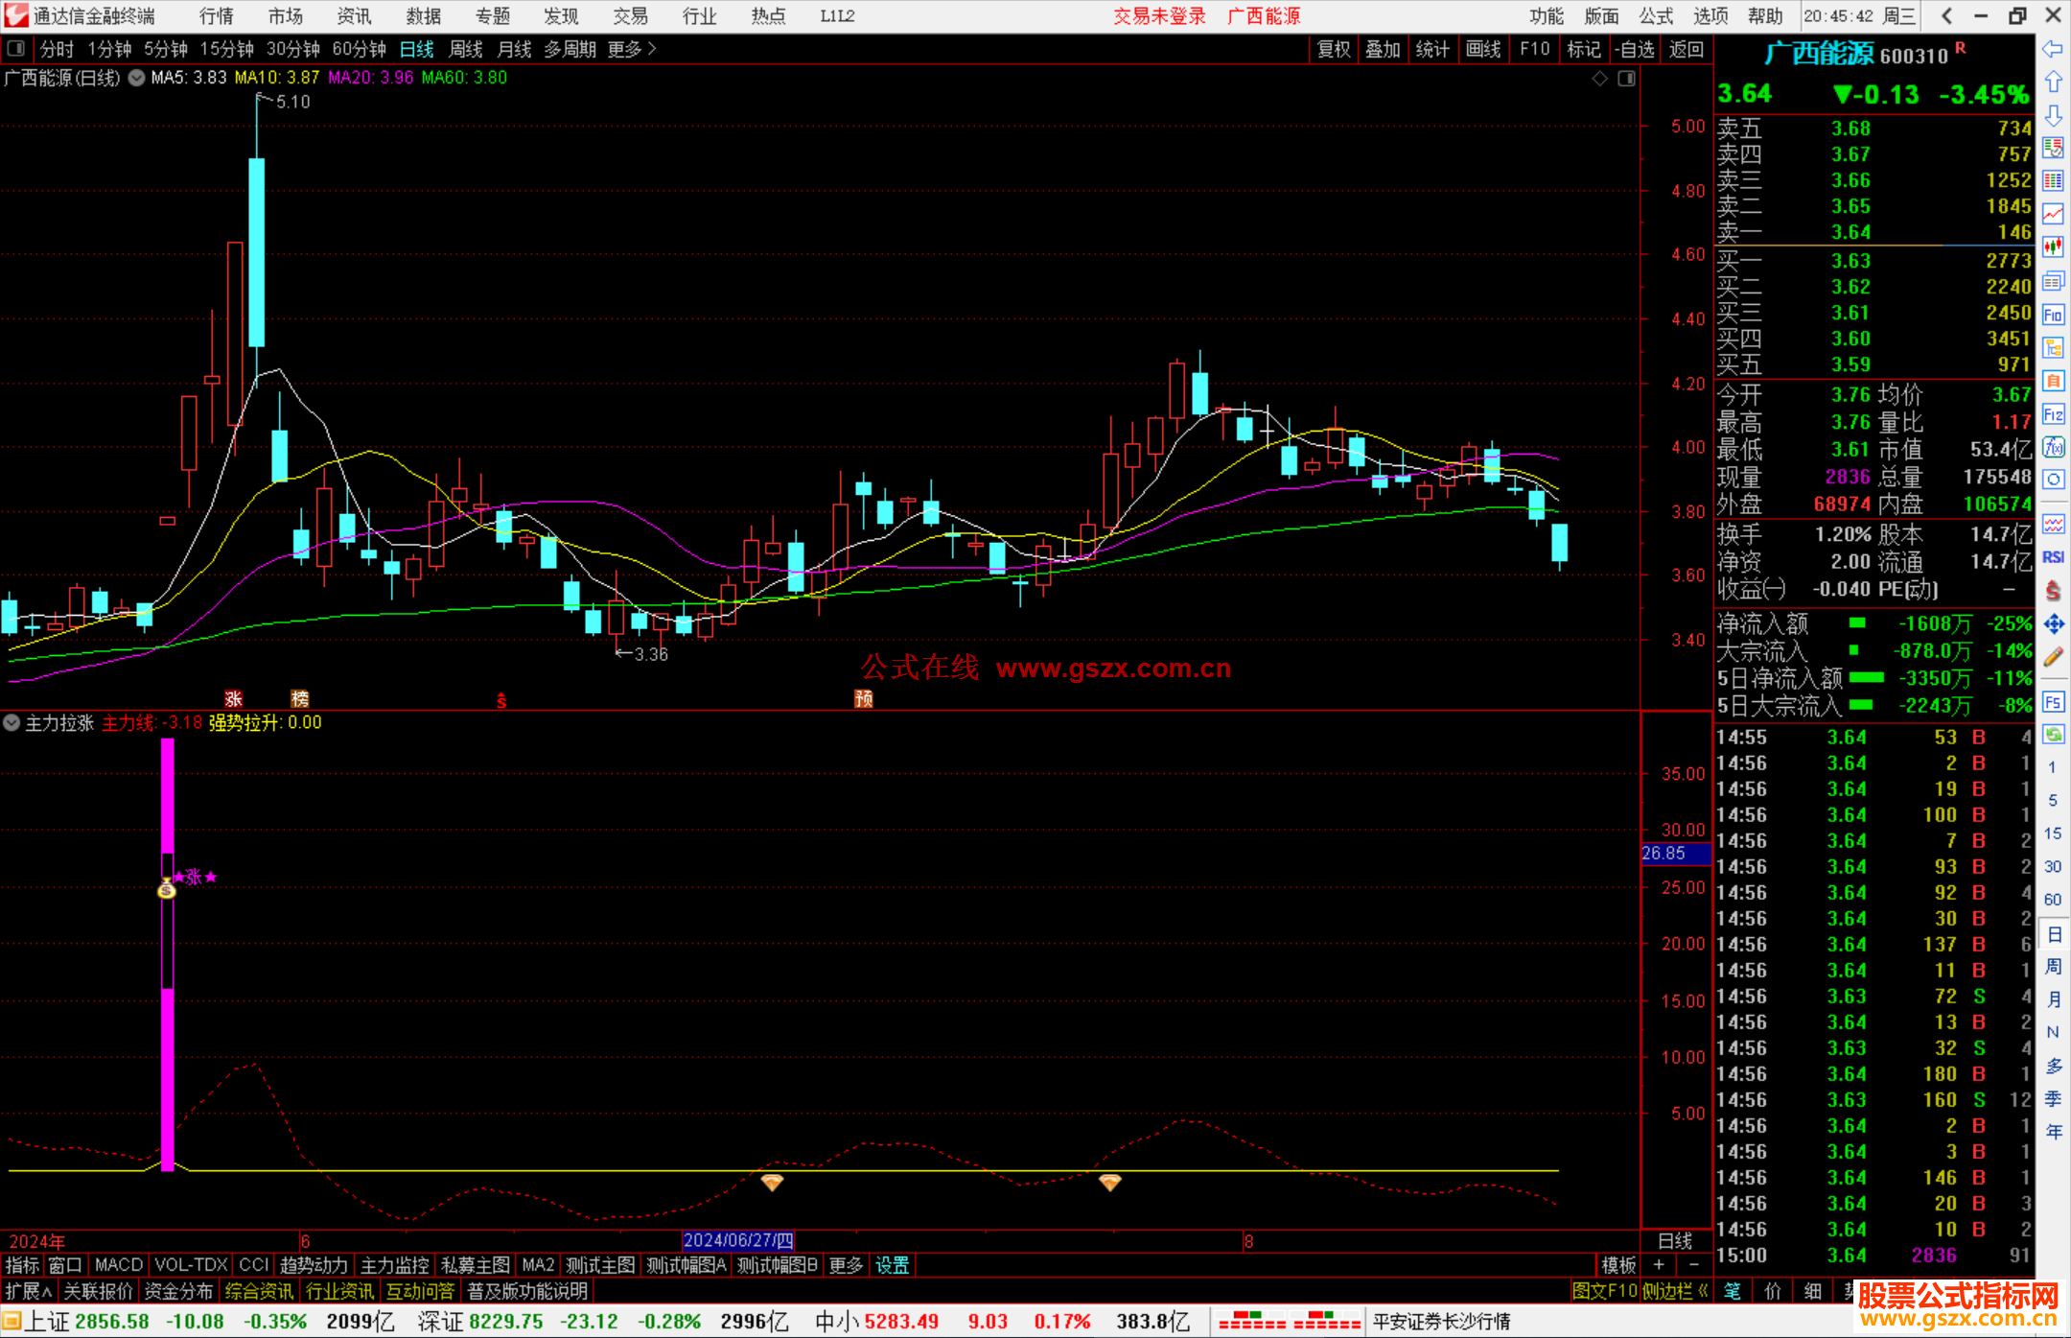This screenshot has height=1338, width=2071.
Task: Click the back arrow sidebar icon
Action: pyautogui.click(x=2053, y=49)
